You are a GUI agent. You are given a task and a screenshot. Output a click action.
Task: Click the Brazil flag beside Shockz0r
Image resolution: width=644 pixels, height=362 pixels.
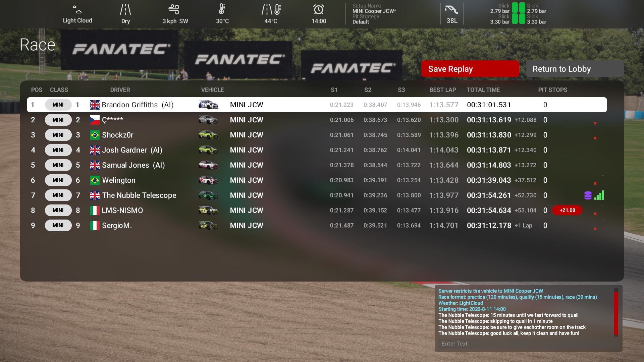[x=95, y=135]
